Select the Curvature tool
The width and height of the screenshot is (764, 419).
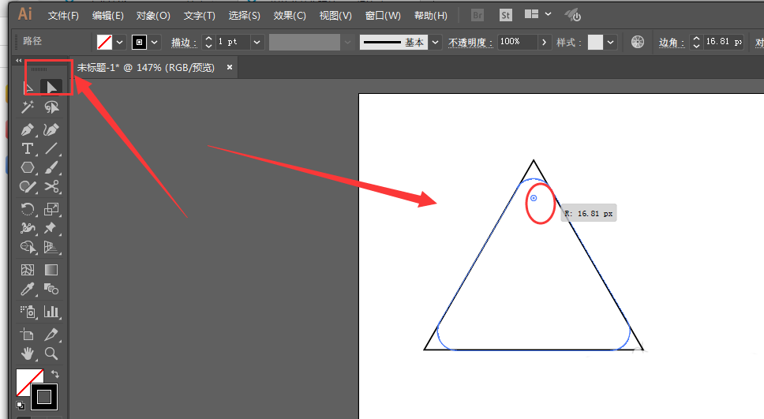pyautogui.click(x=51, y=129)
